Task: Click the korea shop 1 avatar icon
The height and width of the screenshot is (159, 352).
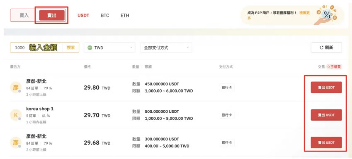Action: [16, 115]
